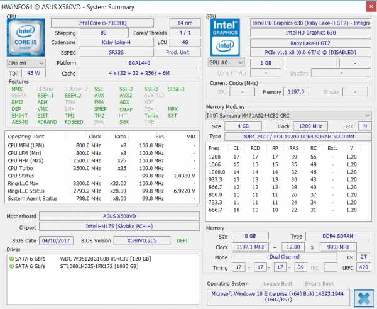Click the Turbo feature label
Image resolution: width=377 pixels, height=309 pixels.
tap(151, 116)
